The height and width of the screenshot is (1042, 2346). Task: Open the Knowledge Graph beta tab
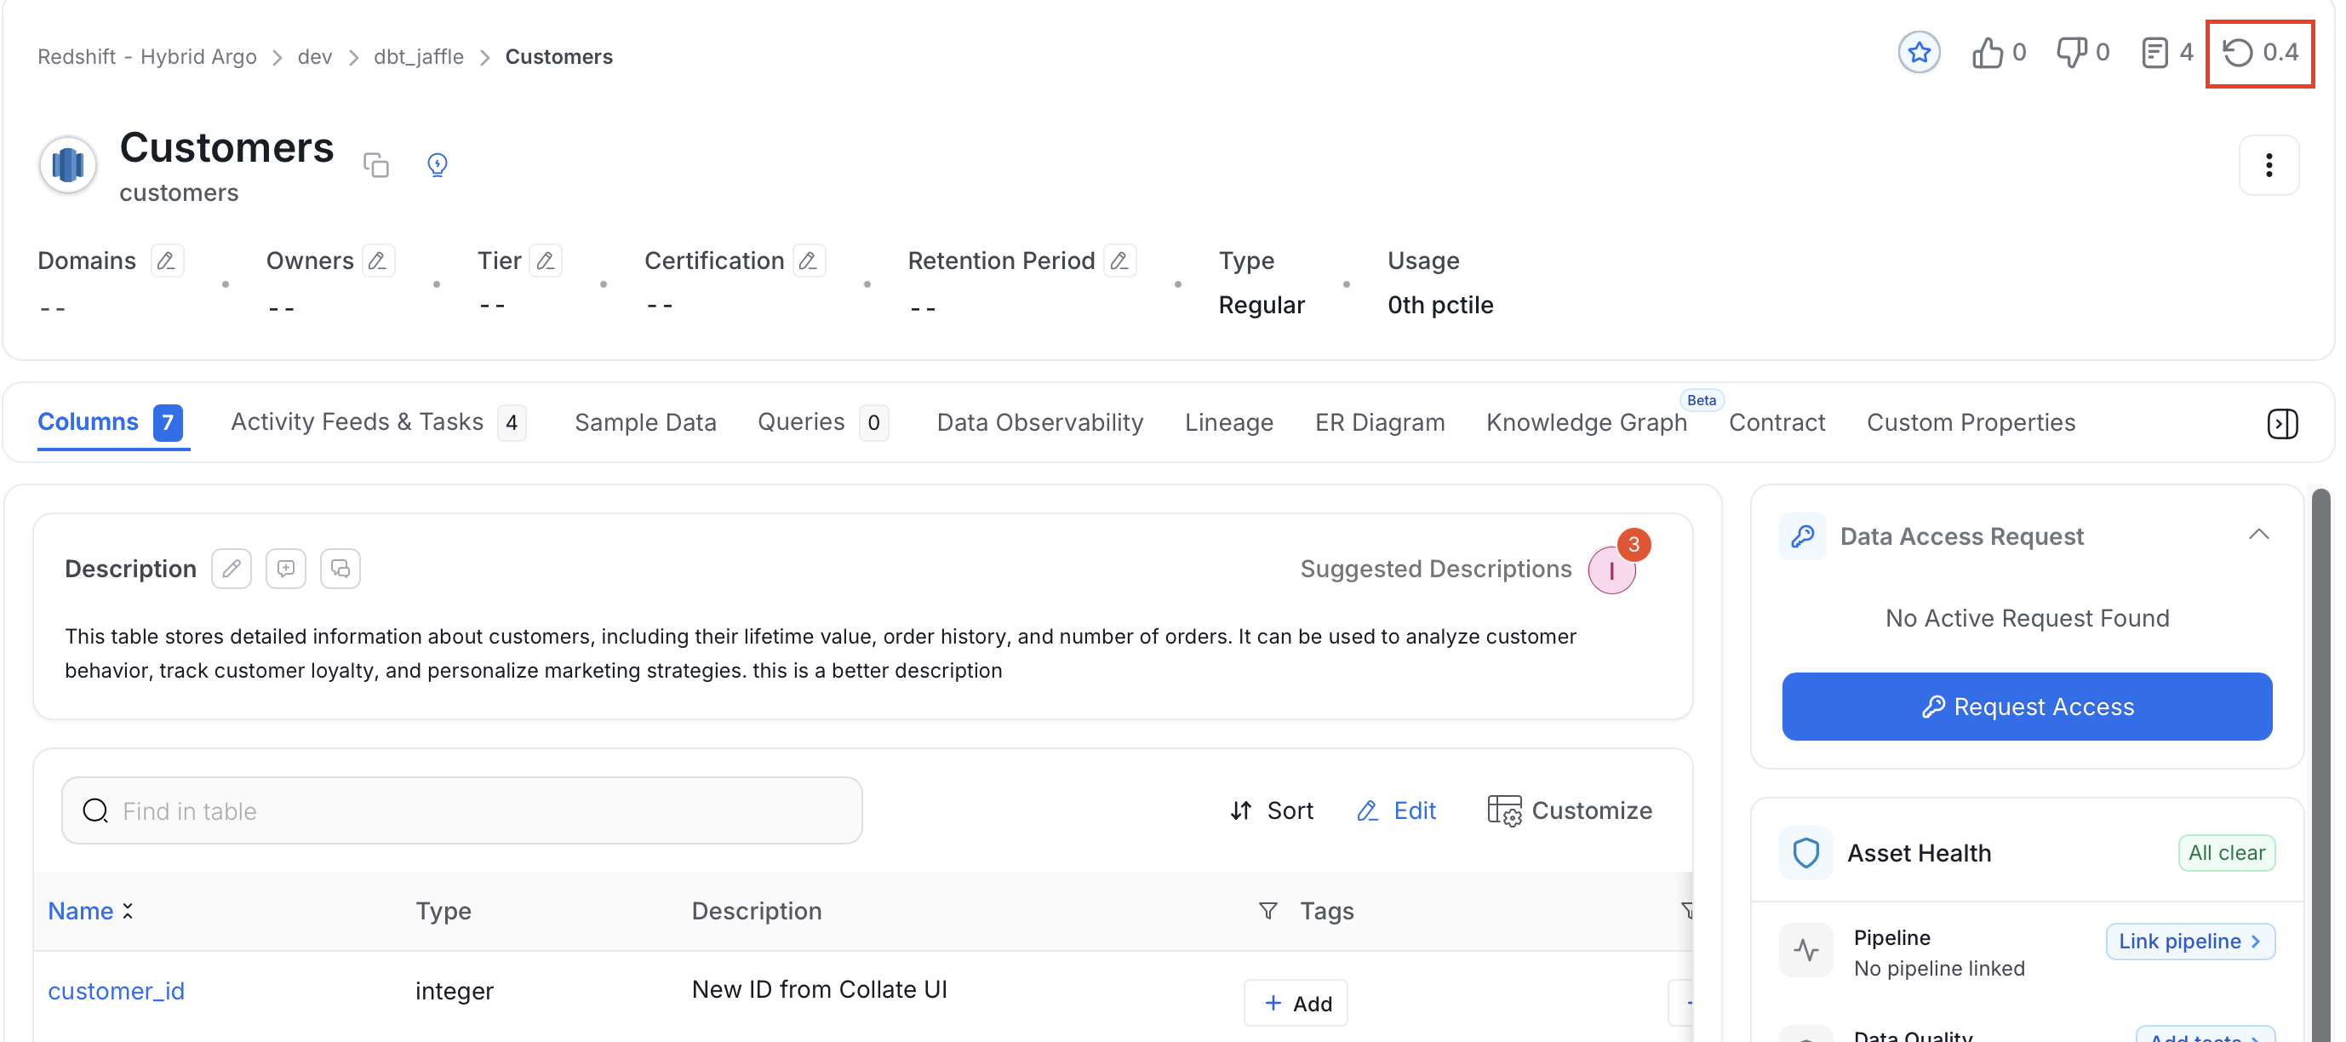click(1587, 421)
